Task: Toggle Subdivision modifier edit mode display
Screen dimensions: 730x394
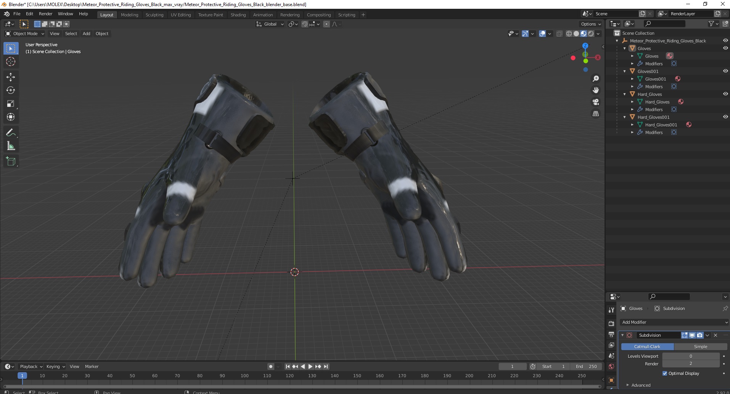Action: tap(685, 335)
